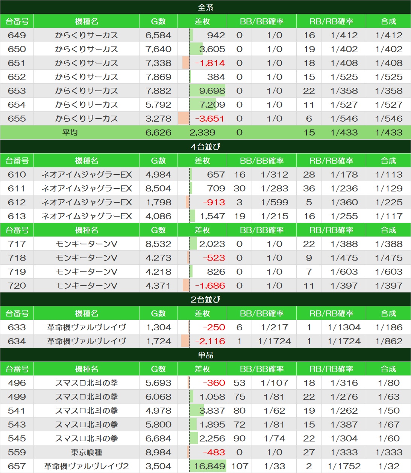Viewport: 411px width, 473px height.
Task: Click game count 7,869
Action: (x=158, y=77)
